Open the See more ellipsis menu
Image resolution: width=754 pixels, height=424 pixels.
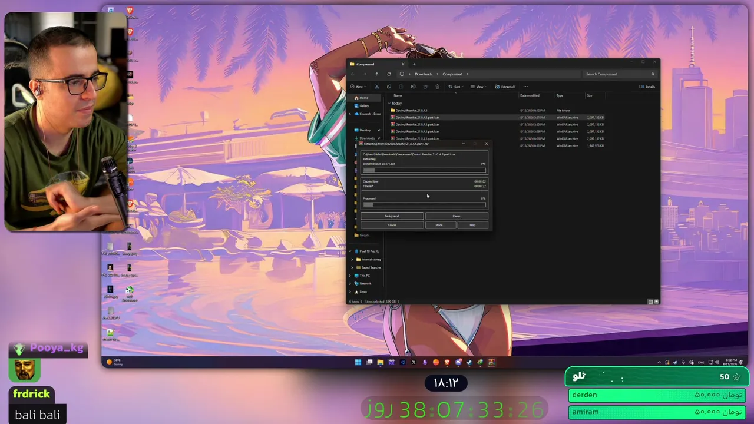pyautogui.click(x=525, y=87)
